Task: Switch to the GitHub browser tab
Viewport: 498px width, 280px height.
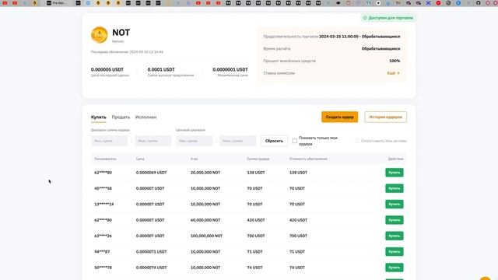Action: (x=478, y=3)
